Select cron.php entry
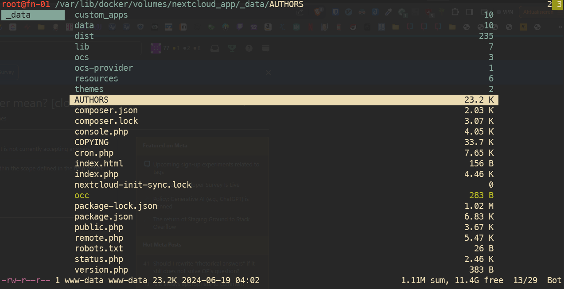 (x=94, y=153)
